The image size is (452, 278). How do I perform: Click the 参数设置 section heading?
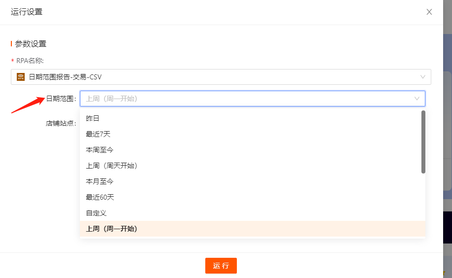(31, 44)
